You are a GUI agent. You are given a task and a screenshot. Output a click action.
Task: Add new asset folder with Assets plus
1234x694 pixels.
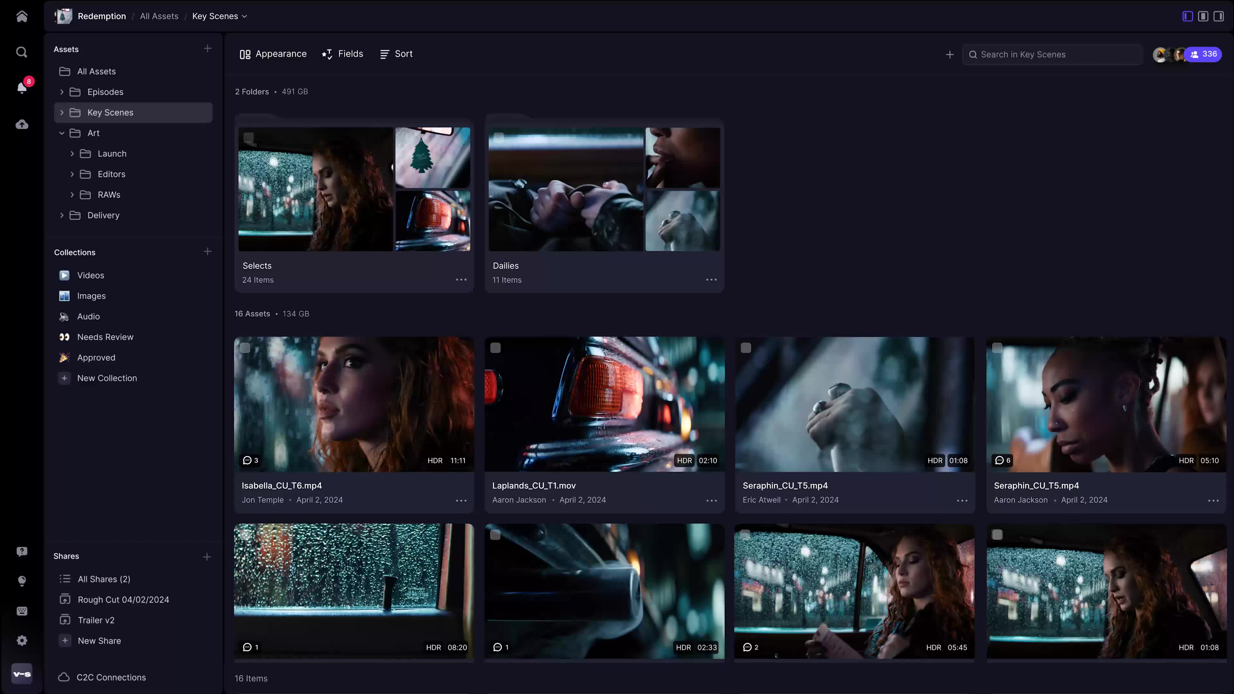click(207, 49)
